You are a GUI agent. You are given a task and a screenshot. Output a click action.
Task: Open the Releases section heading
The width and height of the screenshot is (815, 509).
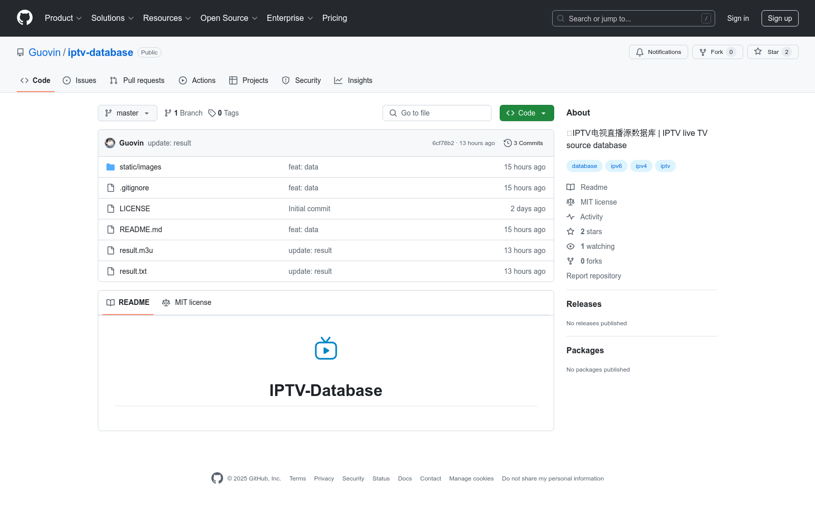[x=584, y=304]
